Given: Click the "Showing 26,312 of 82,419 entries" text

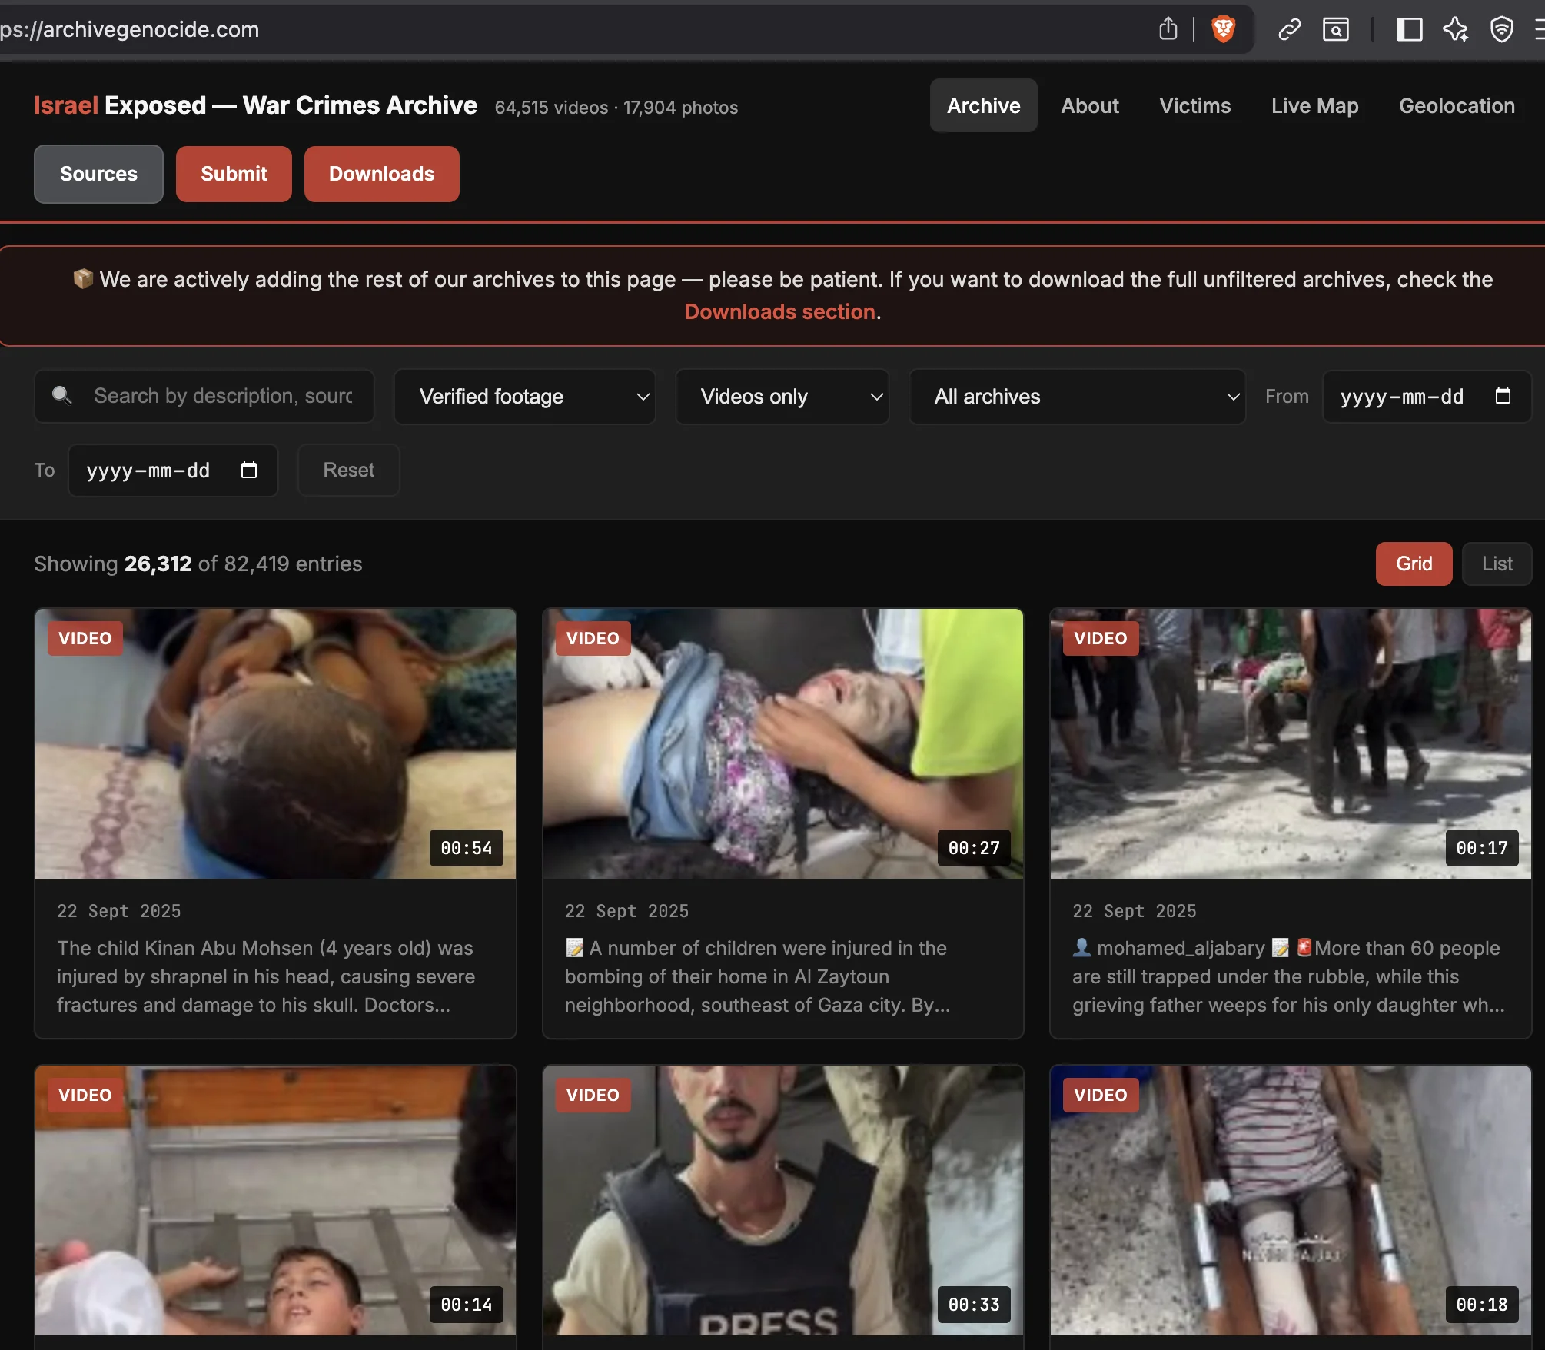Looking at the screenshot, I should pos(198,564).
